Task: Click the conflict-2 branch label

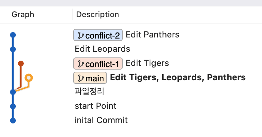Action: 98,35
